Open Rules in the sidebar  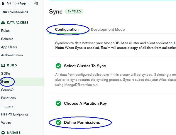pos(5,31)
